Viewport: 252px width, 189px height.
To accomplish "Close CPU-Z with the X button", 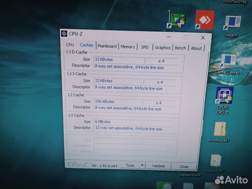I will click(203, 38).
